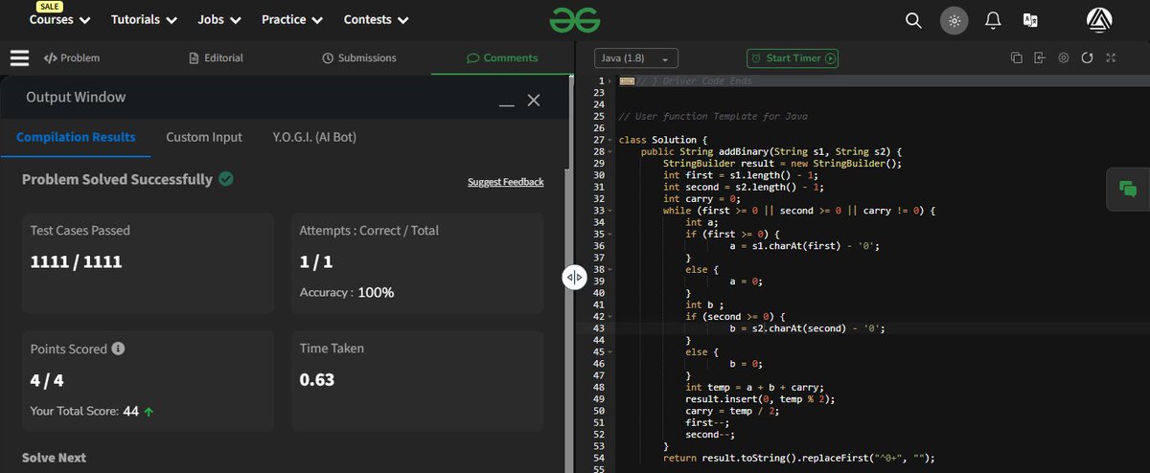Viewport: 1150px width, 473px height.
Task: Open the notifications bell
Action: click(x=993, y=20)
